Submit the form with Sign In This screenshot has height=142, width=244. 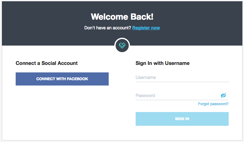pos(182,119)
